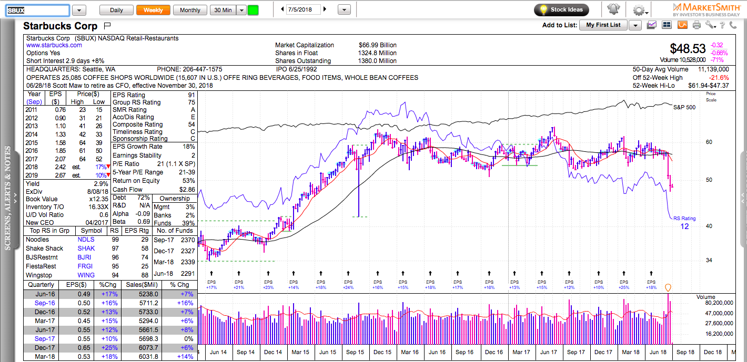Image resolution: width=747 pixels, height=362 pixels.
Task: Click the EPS +24% arrow marker
Action: [348, 273]
